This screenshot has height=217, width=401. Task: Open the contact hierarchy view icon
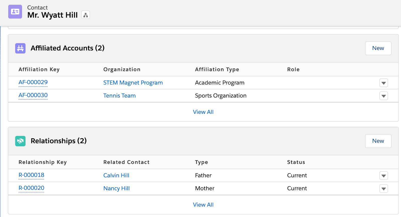[85, 15]
